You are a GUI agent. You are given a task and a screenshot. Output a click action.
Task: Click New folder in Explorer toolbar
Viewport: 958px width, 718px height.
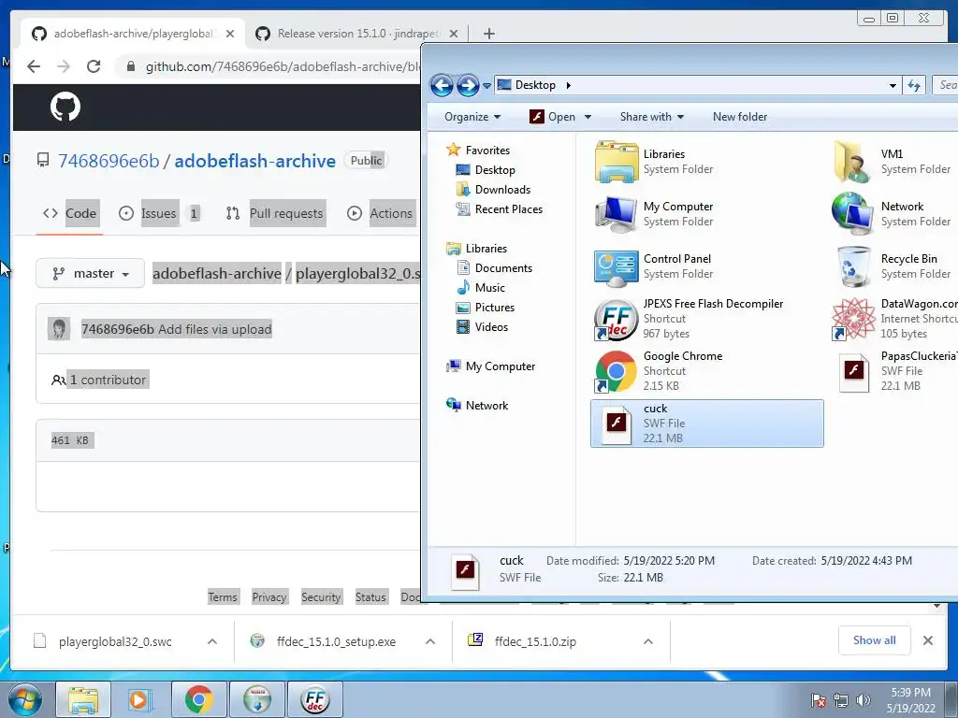pyautogui.click(x=740, y=117)
